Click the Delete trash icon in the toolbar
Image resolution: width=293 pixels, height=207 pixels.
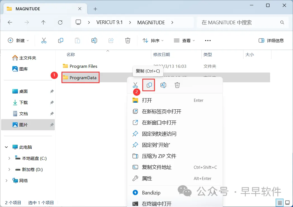[x=127, y=40]
